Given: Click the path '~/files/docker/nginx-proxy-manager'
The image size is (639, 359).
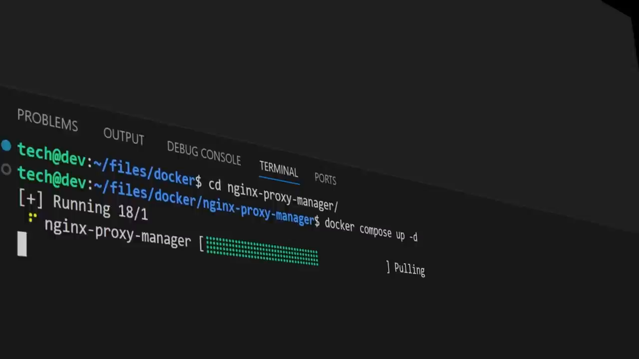Looking at the screenshot, I should pos(203,201).
